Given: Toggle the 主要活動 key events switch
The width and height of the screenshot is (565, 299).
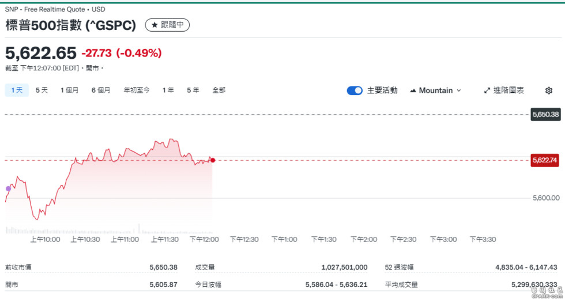Looking at the screenshot, I should tap(355, 90).
